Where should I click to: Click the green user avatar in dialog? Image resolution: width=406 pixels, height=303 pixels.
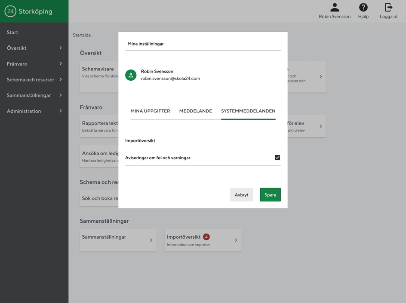[131, 75]
